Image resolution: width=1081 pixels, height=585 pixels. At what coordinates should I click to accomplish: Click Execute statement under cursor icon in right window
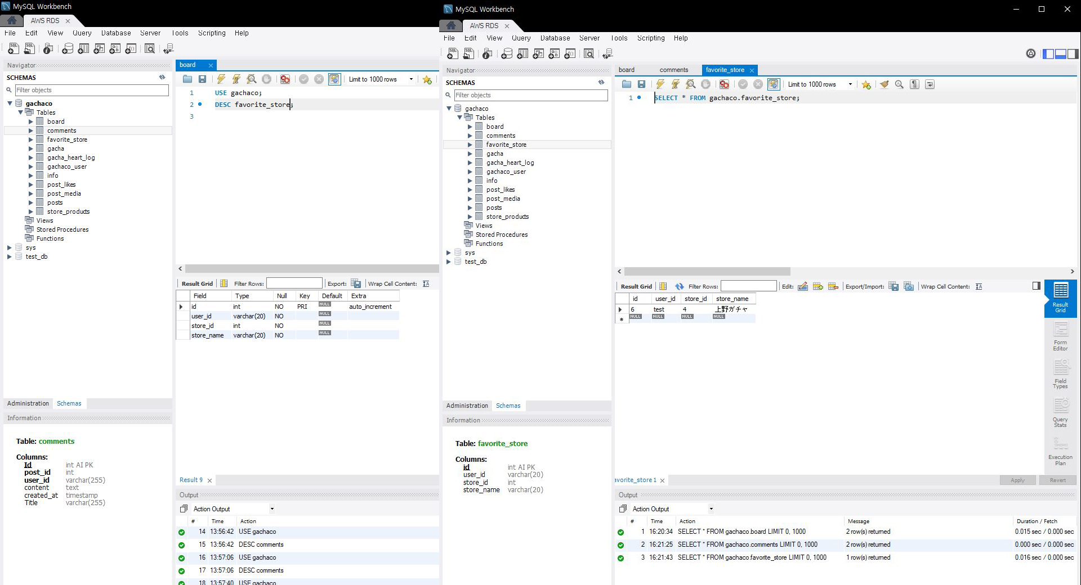pyautogui.click(x=675, y=84)
